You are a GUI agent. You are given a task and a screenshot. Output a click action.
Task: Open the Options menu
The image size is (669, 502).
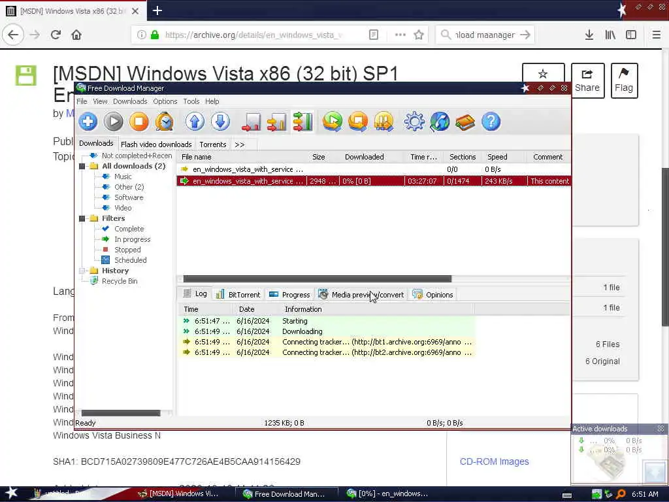click(165, 101)
